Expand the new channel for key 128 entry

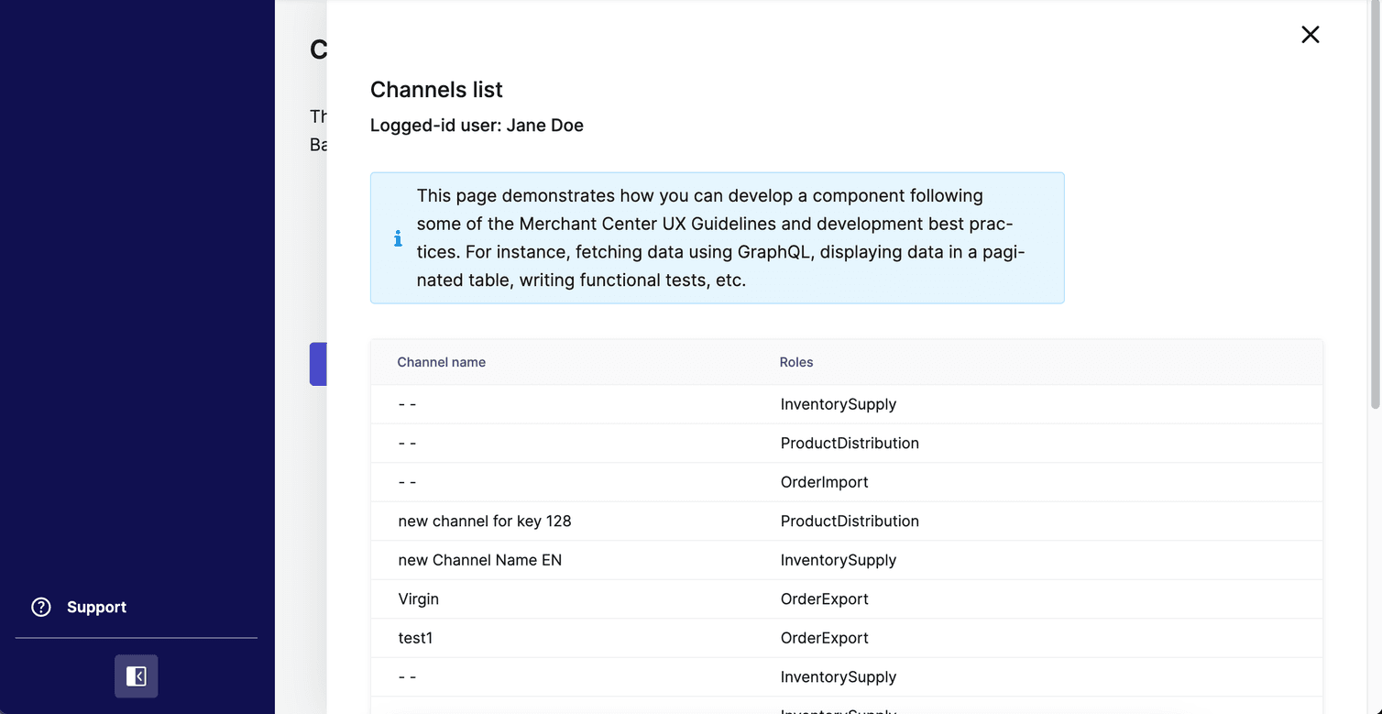(x=484, y=521)
